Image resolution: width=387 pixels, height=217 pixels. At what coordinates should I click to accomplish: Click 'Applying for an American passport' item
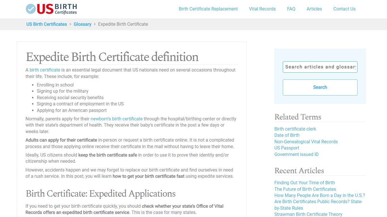pyautogui.click(x=72, y=110)
